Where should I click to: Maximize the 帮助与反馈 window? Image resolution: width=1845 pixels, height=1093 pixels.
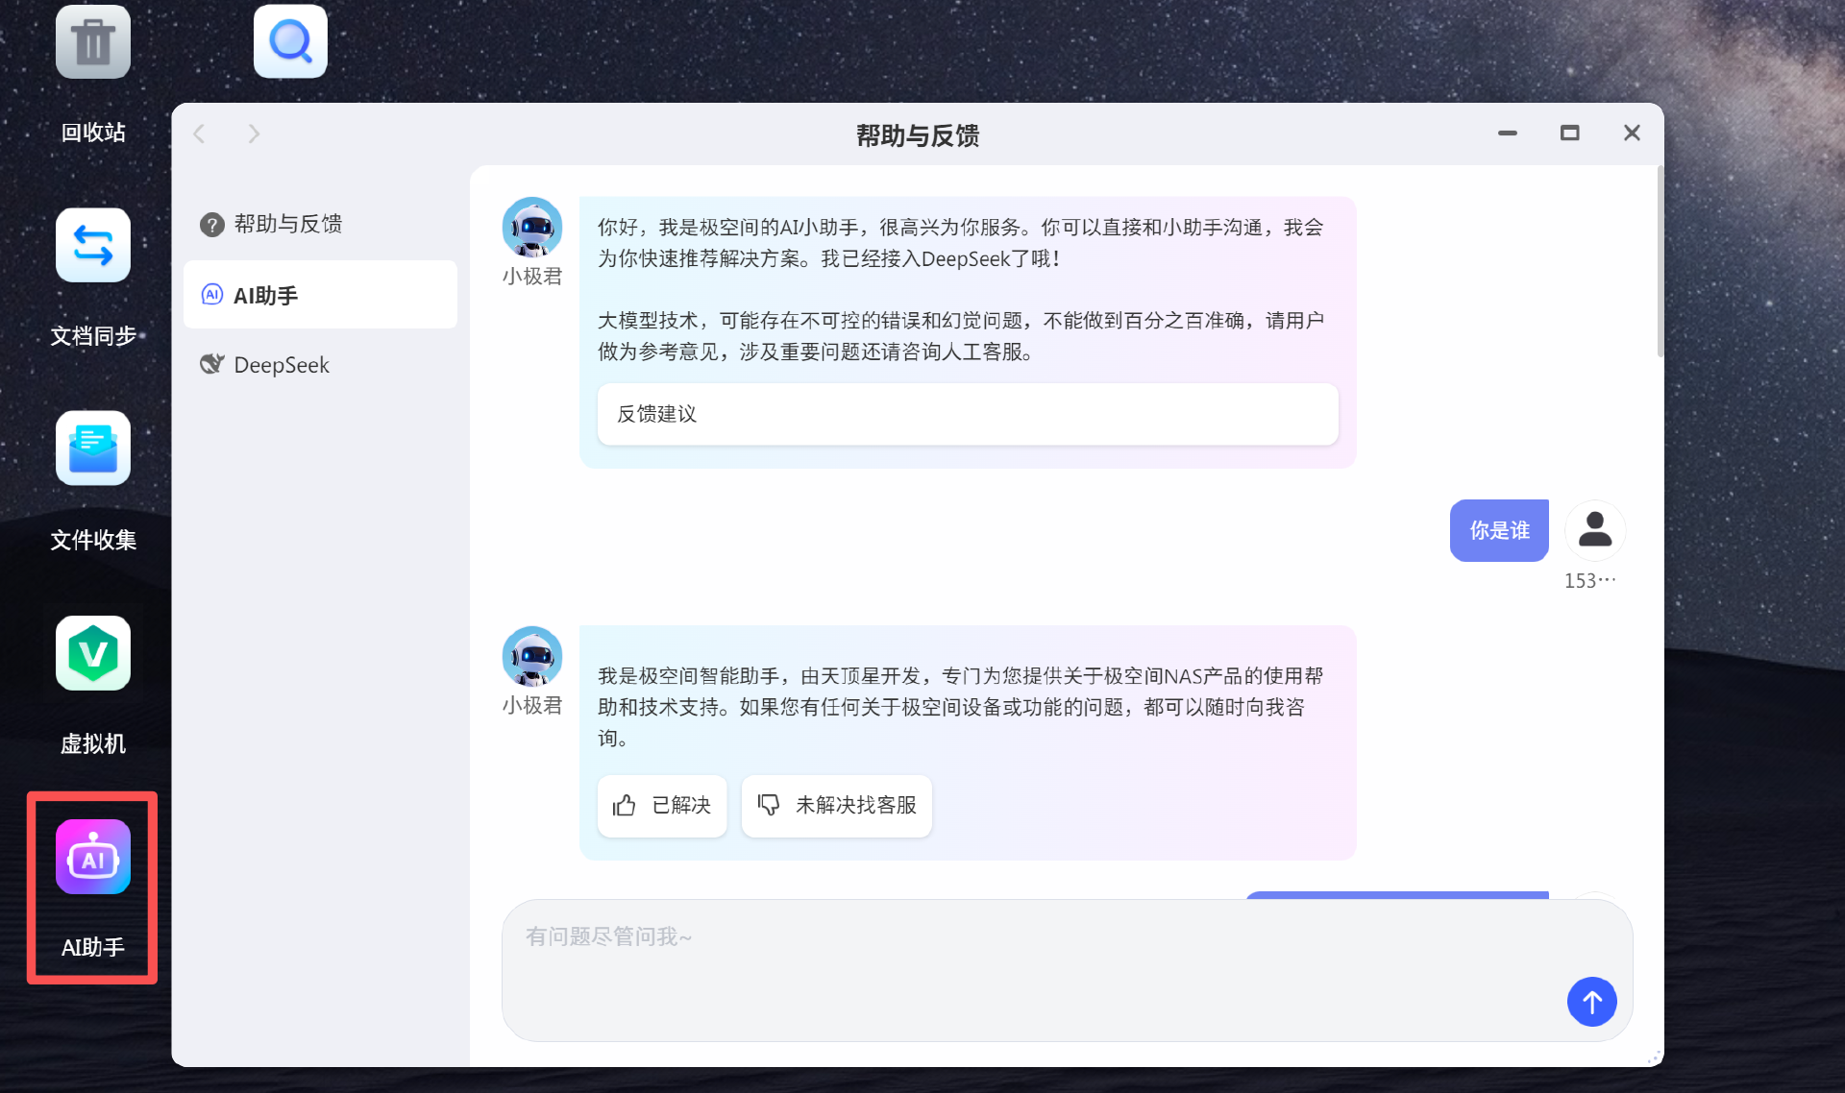coord(1569,134)
